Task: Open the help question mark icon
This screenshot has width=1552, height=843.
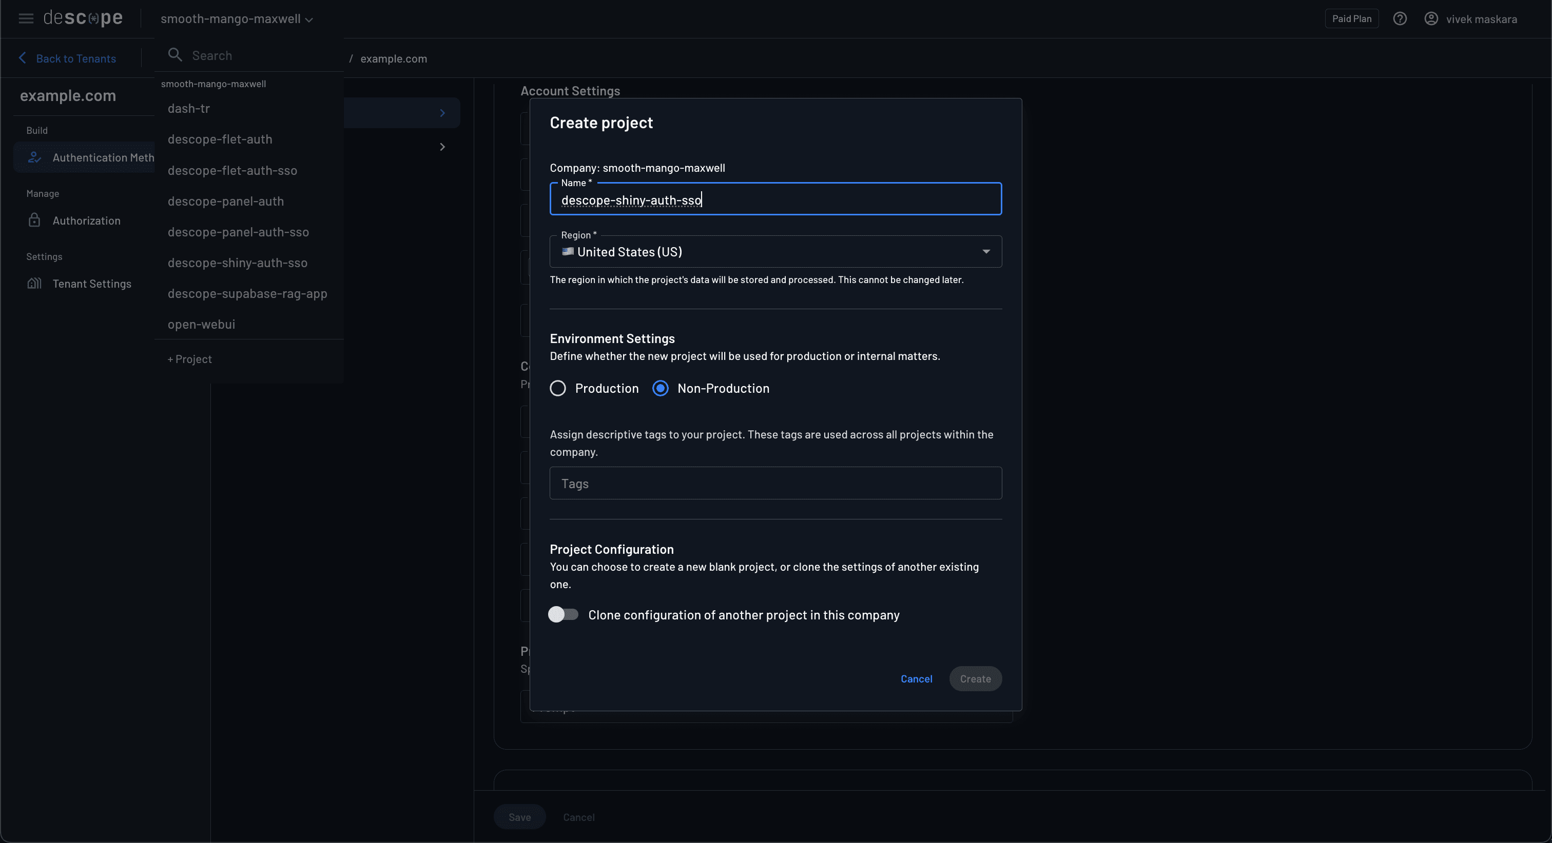Action: point(1400,18)
